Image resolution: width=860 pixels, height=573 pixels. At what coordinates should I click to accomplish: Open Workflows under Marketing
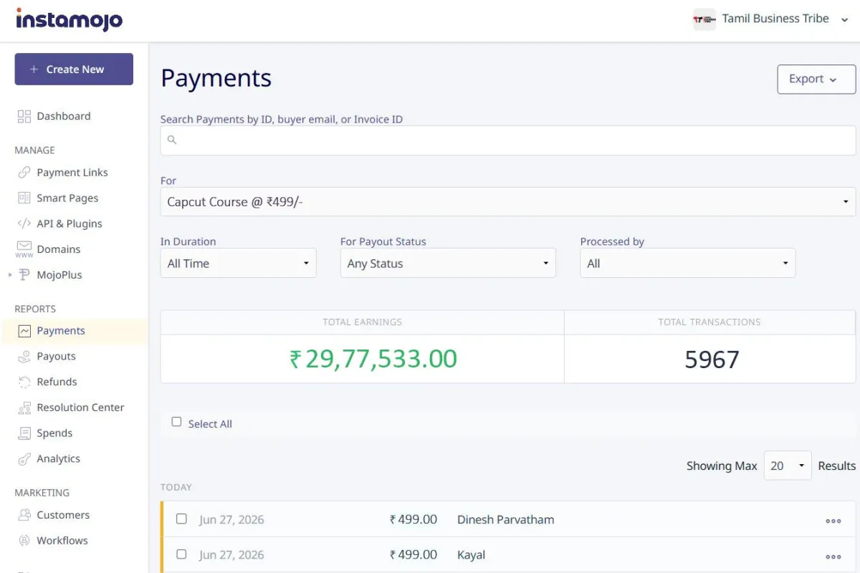click(62, 541)
